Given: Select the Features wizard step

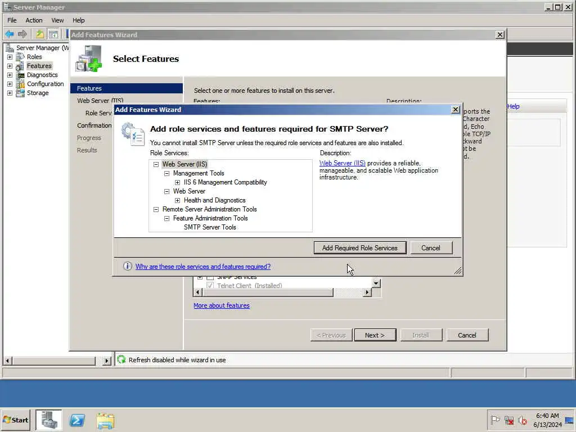Looking at the screenshot, I should (x=127, y=88).
